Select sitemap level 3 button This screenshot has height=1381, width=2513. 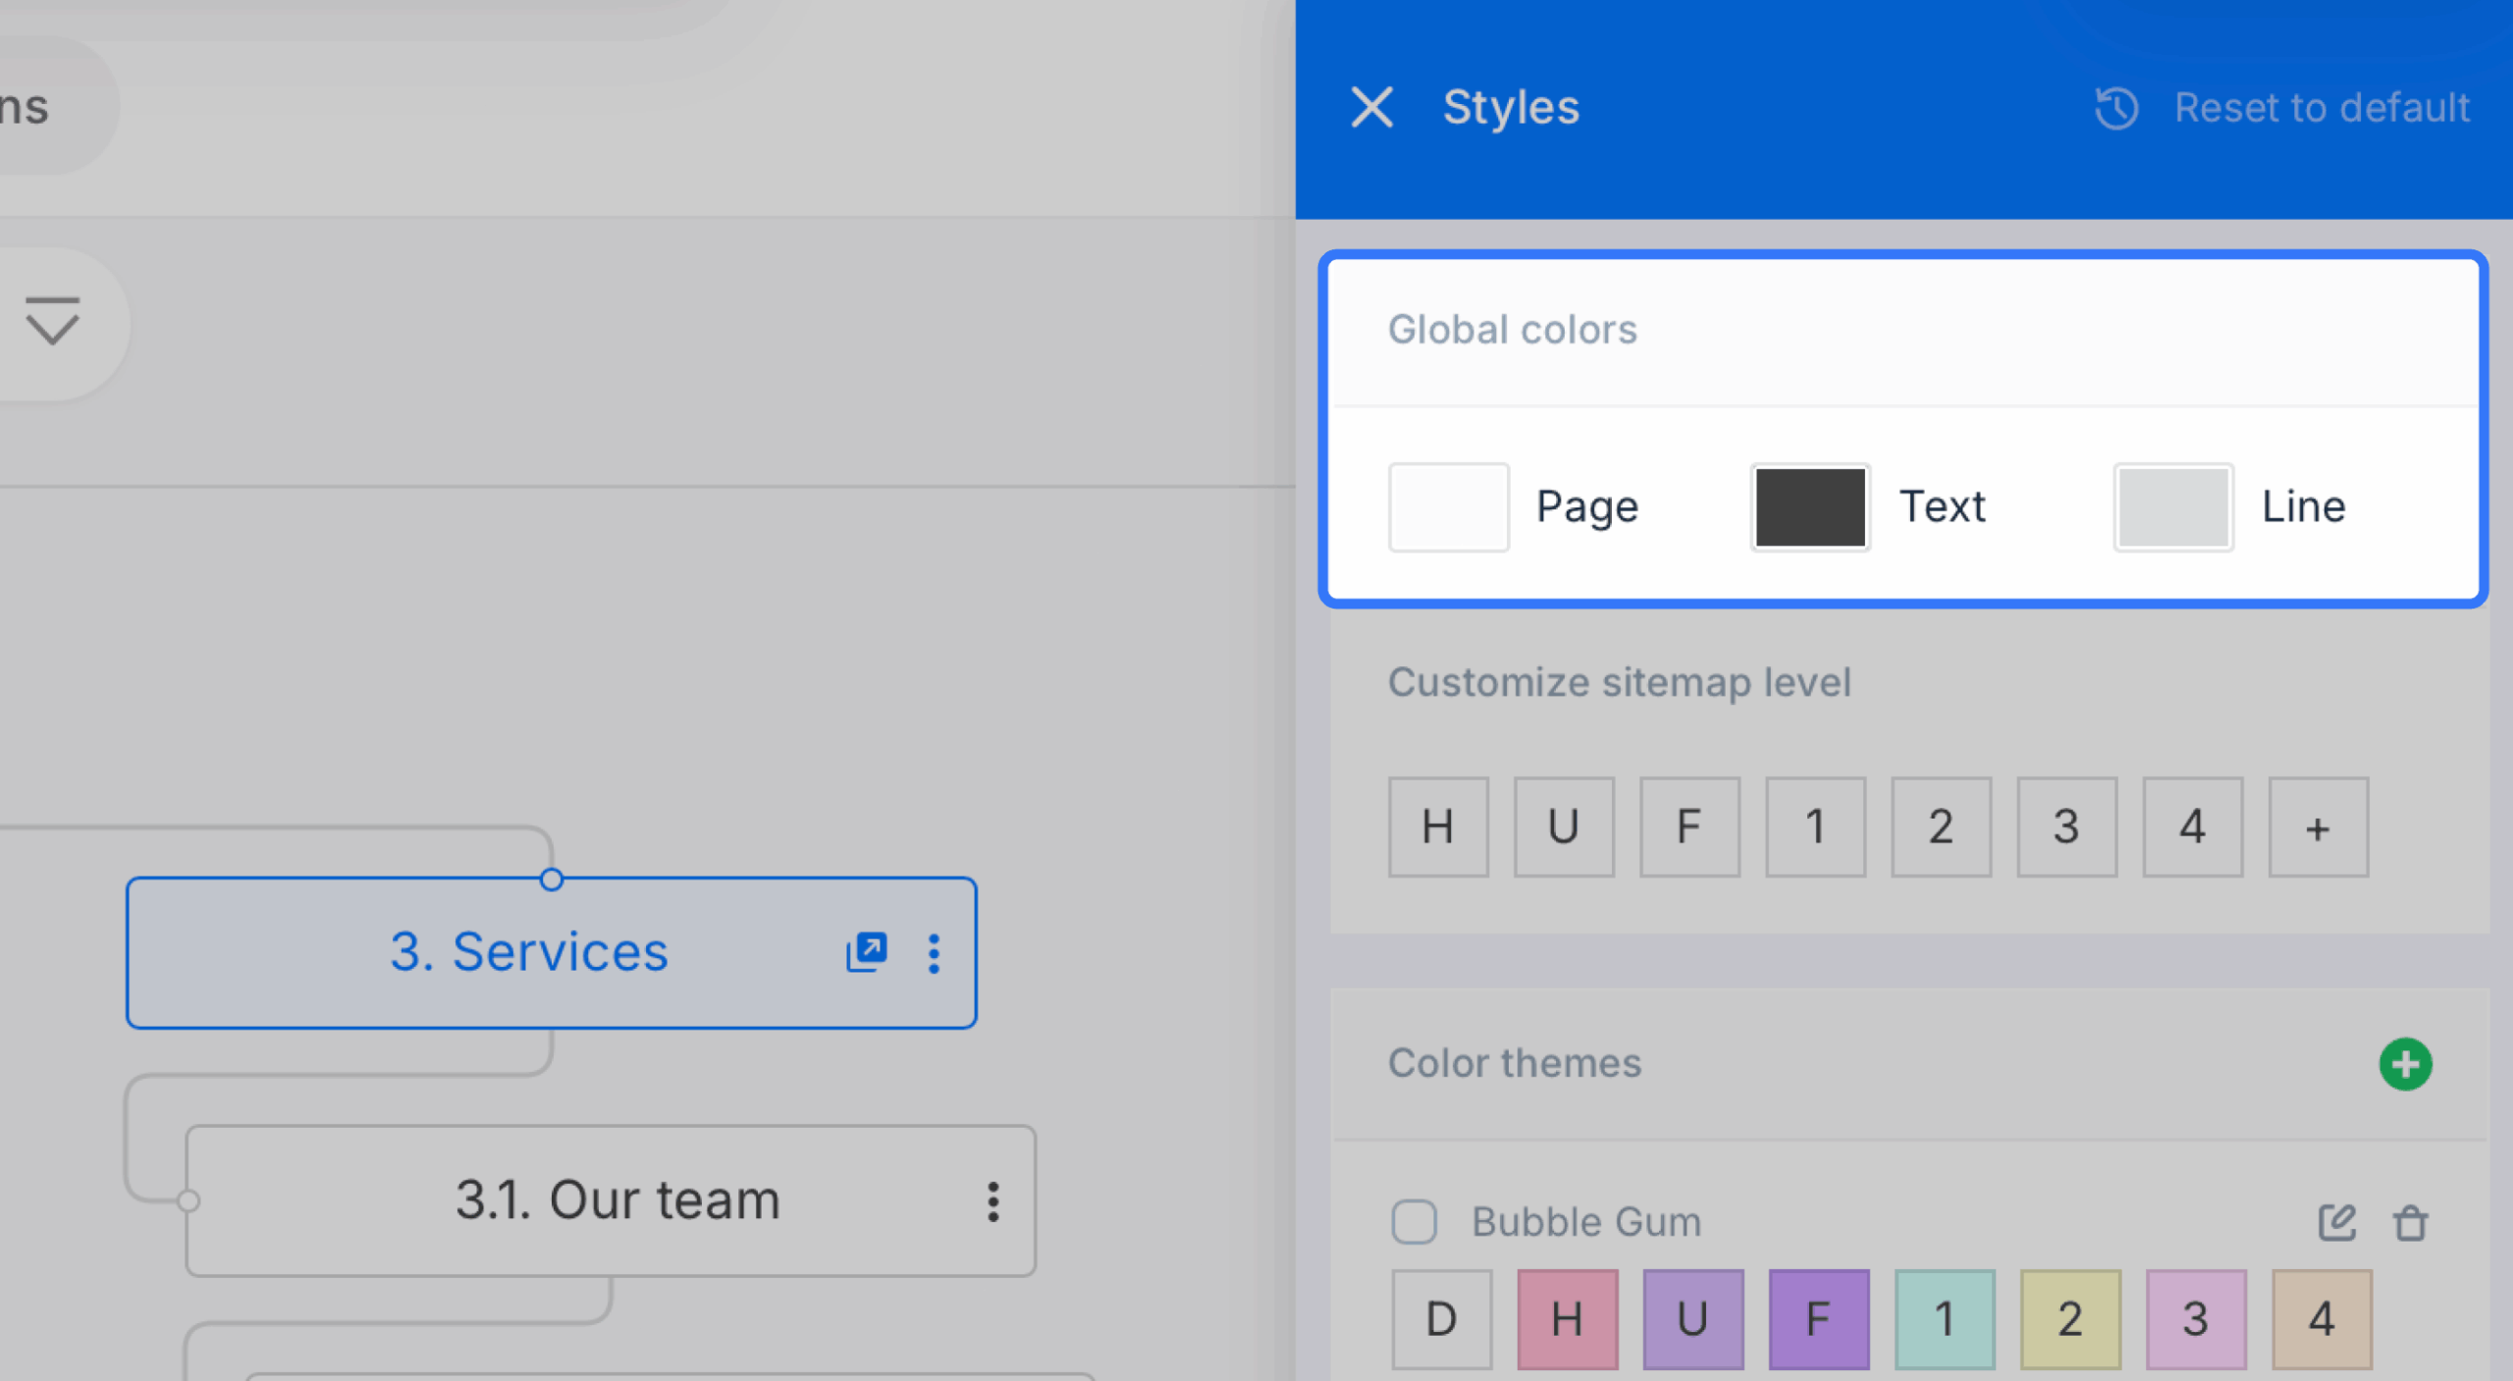coord(2066,826)
